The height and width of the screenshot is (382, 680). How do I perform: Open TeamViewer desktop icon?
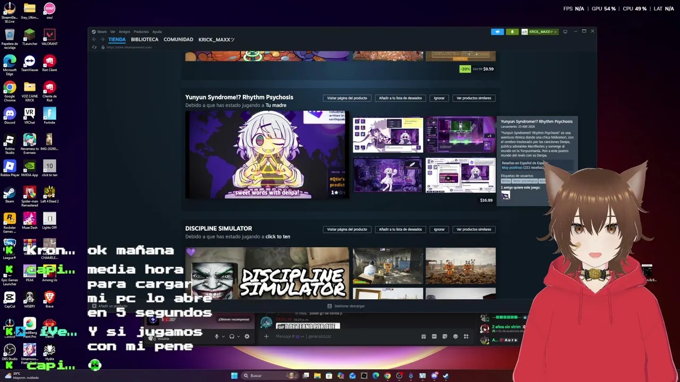point(30,64)
